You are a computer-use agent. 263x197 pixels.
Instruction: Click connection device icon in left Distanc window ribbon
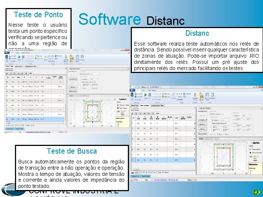coord(7,57)
